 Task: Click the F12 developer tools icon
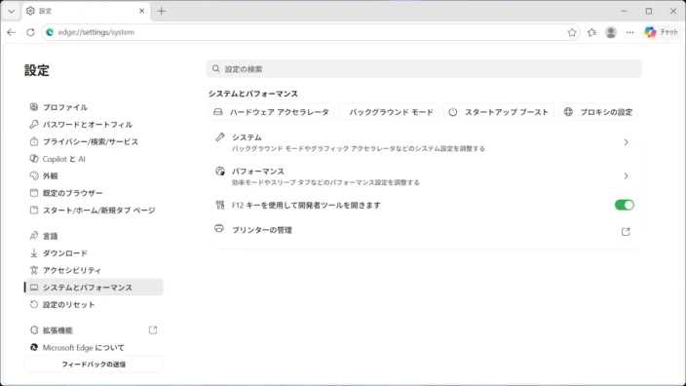click(220, 205)
